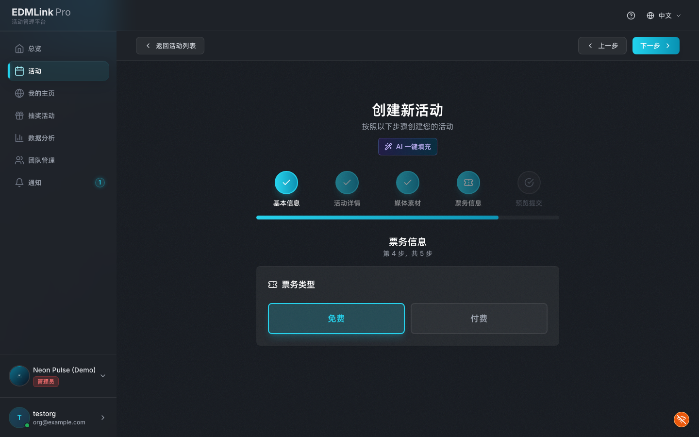
Task: Jump to 活动详情 step circle
Action: (x=347, y=183)
